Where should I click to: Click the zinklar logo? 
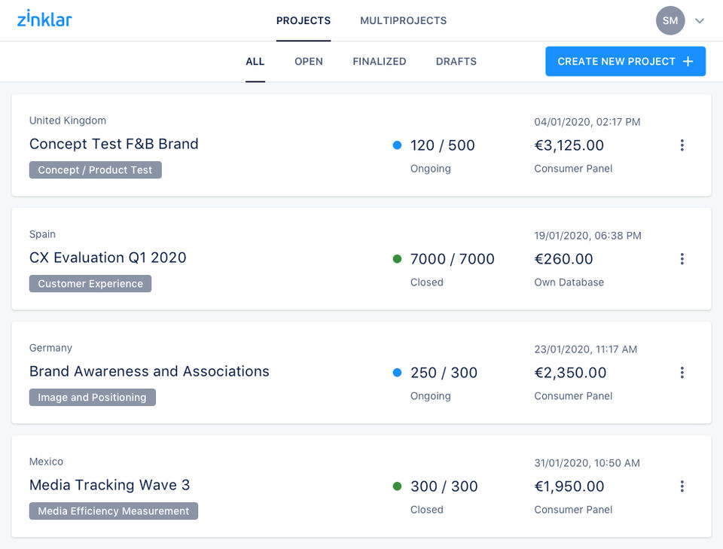(44, 20)
